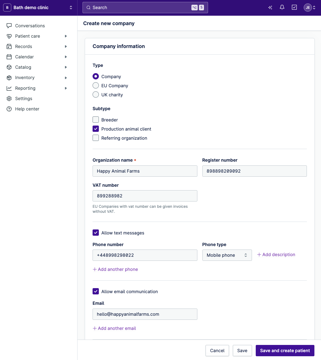Toggle Allow text messages checkbox
Image resolution: width=321 pixels, height=360 pixels.
pyautogui.click(x=96, y=233)
